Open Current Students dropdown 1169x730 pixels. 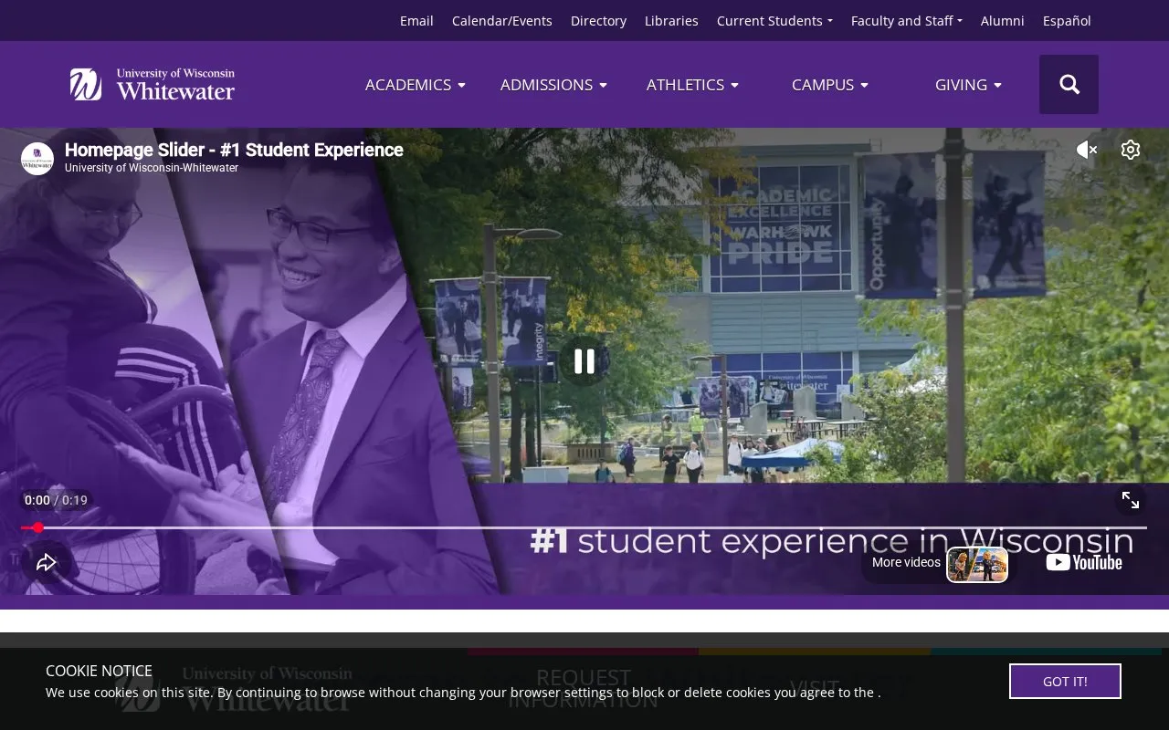coord(774,21)
